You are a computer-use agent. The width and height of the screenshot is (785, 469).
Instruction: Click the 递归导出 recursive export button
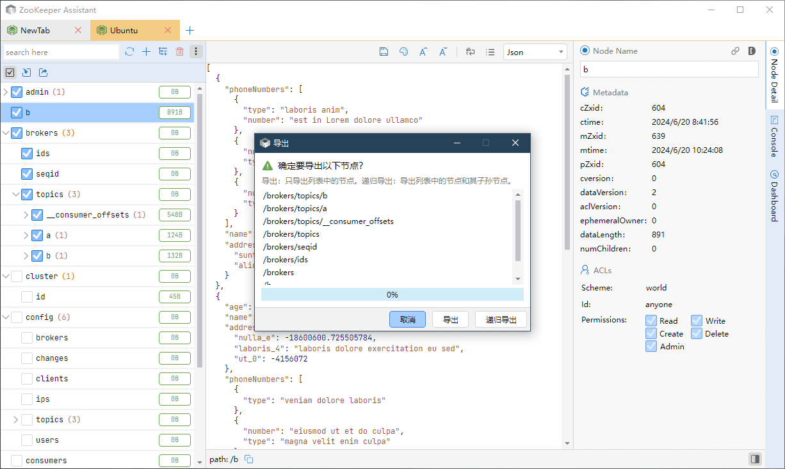pos(501,319)
